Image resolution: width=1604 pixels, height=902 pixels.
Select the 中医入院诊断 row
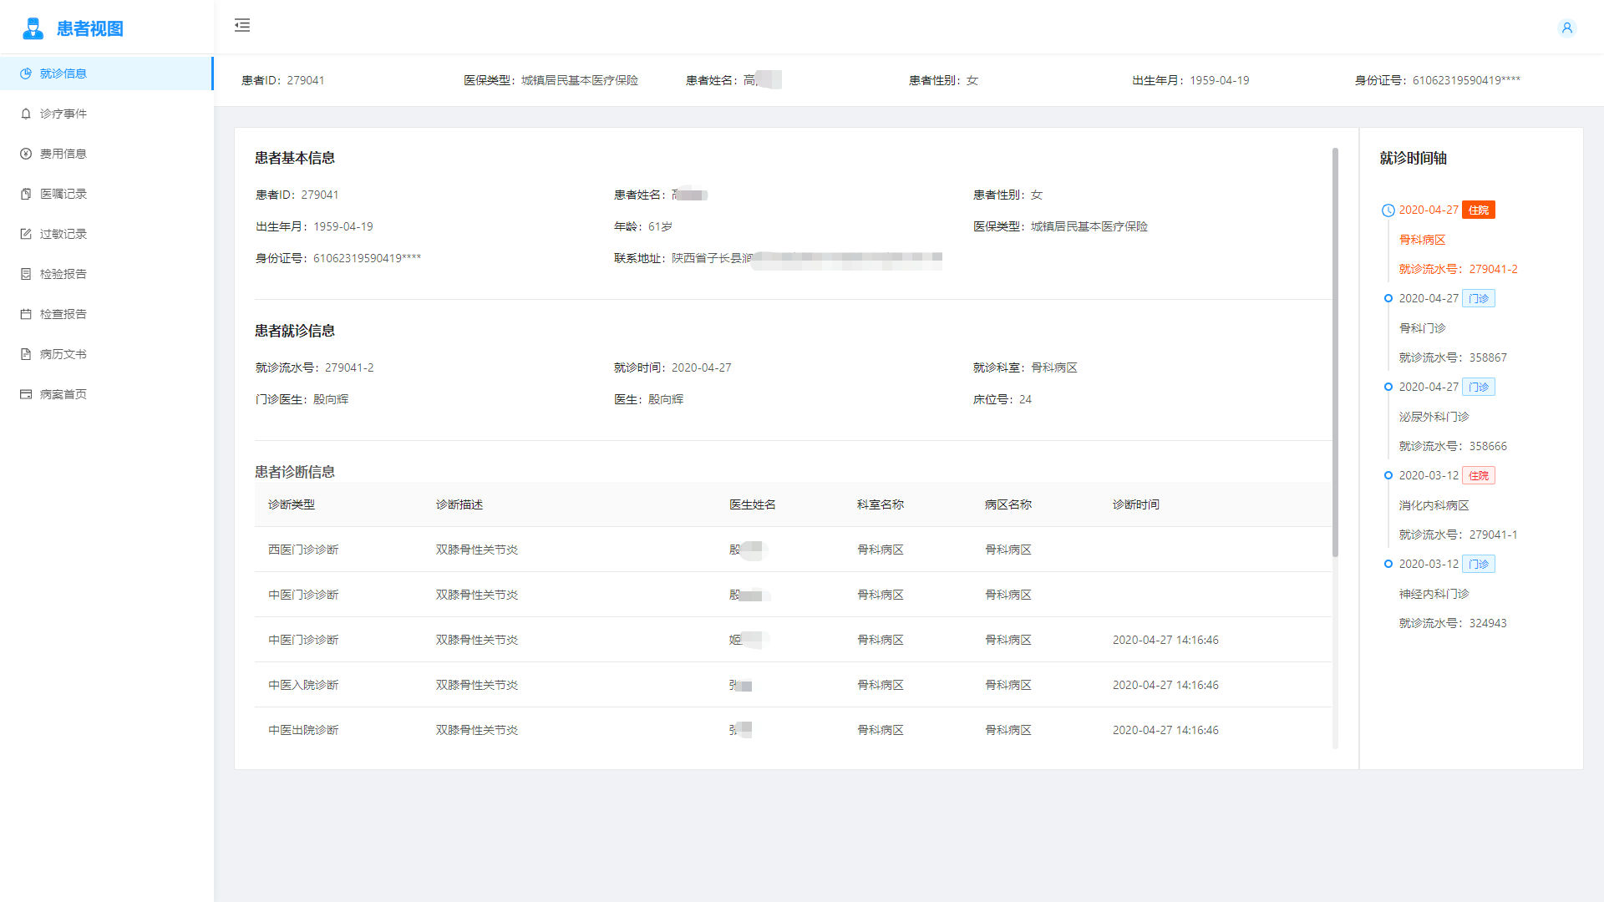[x=793, y=685]
